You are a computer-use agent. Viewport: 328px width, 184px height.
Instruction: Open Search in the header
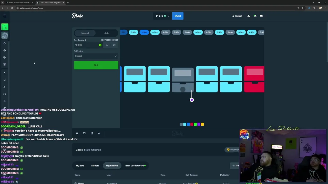tap(237, 16)
